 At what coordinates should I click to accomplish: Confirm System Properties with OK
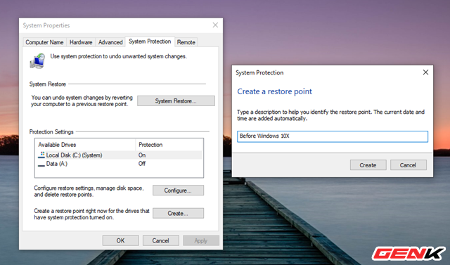click(120, 240)
